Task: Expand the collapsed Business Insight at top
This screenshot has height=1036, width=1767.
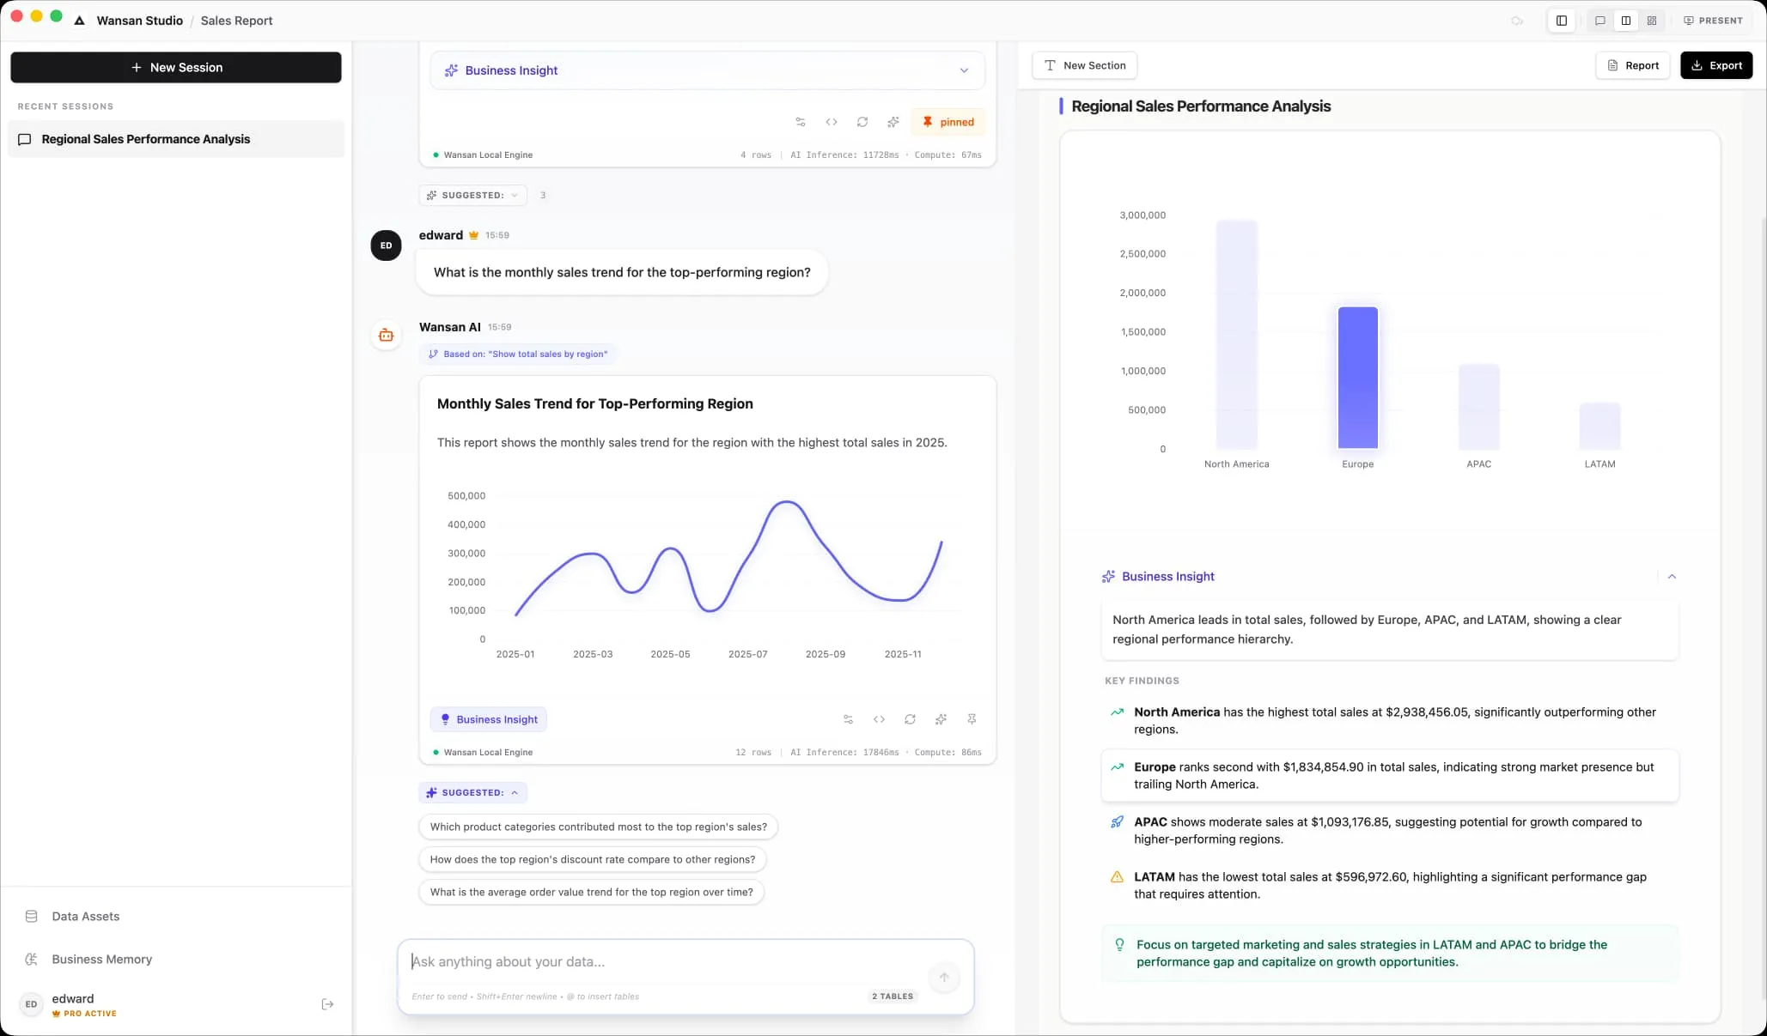Action: [964, 70]
